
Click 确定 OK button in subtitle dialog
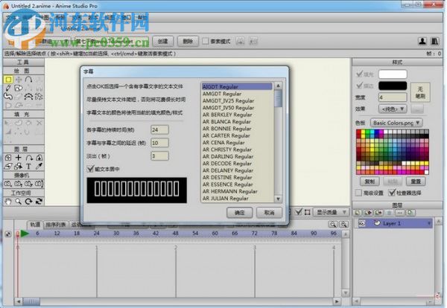(239, 213)
